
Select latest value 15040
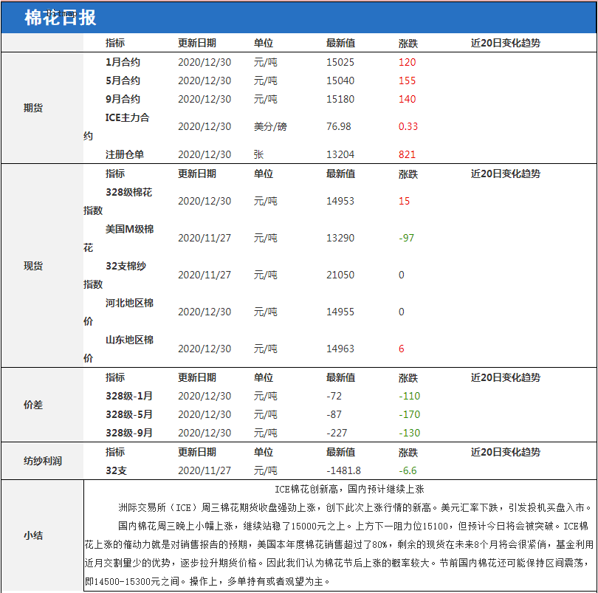click(340, 80)
